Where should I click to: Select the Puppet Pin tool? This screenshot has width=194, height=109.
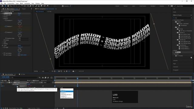point(48,6)
